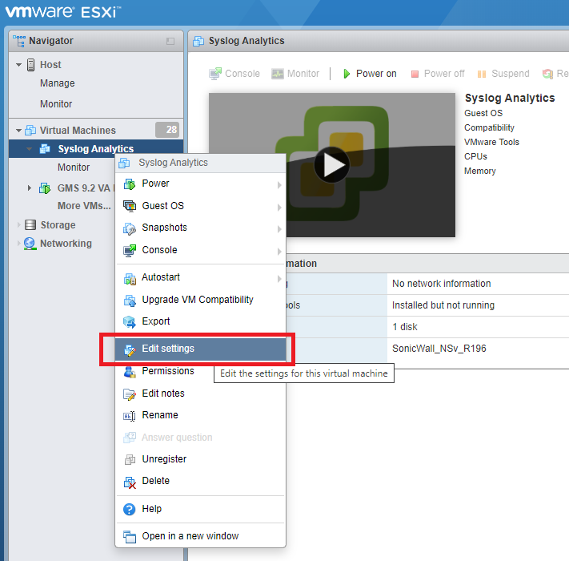Collapse the Virtual Machines tree node
Screen dimensions: 569x561
18,131
